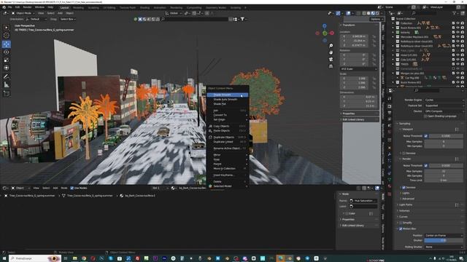Screen dimensions: 467x262
Task: Switch perspective/orthographic grid icon
Action: [x=331, y=66]
